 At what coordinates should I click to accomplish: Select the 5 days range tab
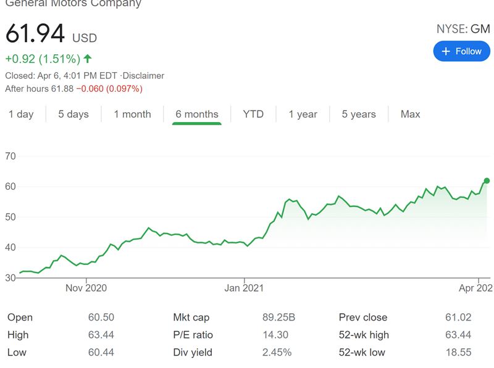click(73, 114)
